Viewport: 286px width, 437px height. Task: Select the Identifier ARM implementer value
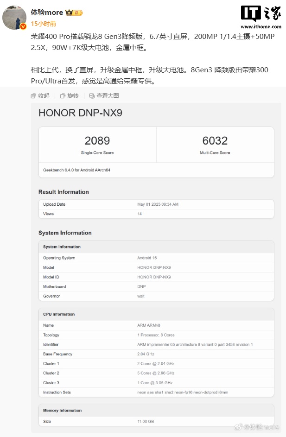[x=195, y=344]
